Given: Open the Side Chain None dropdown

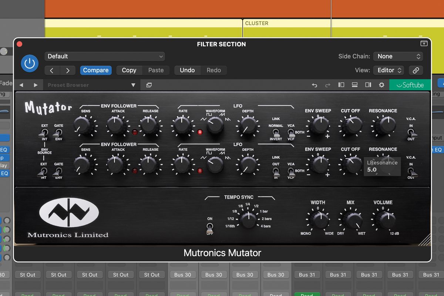Looking at the screenshot, I should [398, 56].
